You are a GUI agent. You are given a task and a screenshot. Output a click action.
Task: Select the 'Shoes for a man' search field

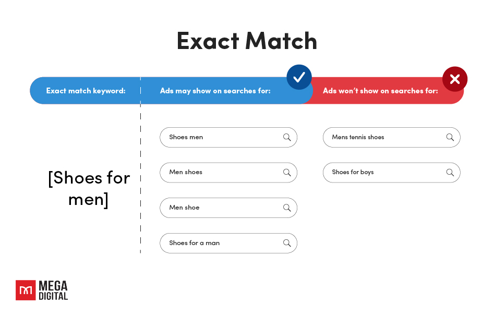(228, 243)
